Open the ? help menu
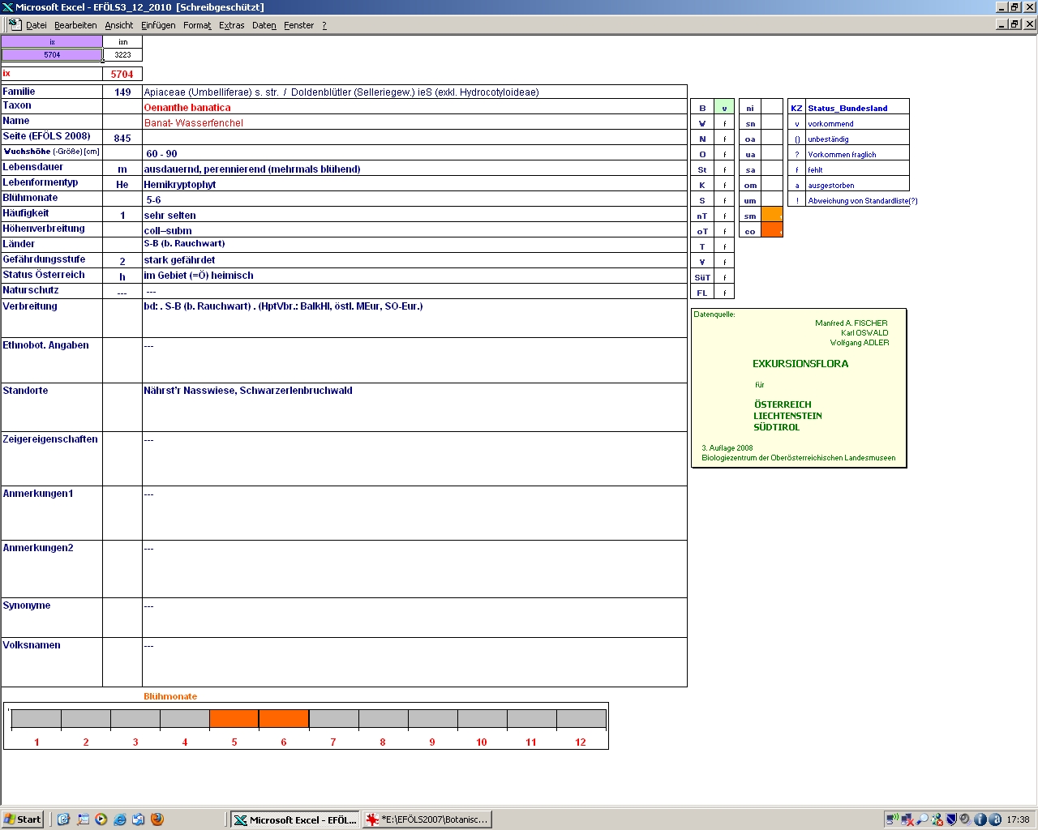 [324, 25]
